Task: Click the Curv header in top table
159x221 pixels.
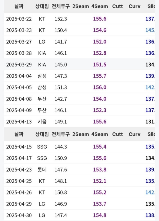Action: click(x=134, y=6)
